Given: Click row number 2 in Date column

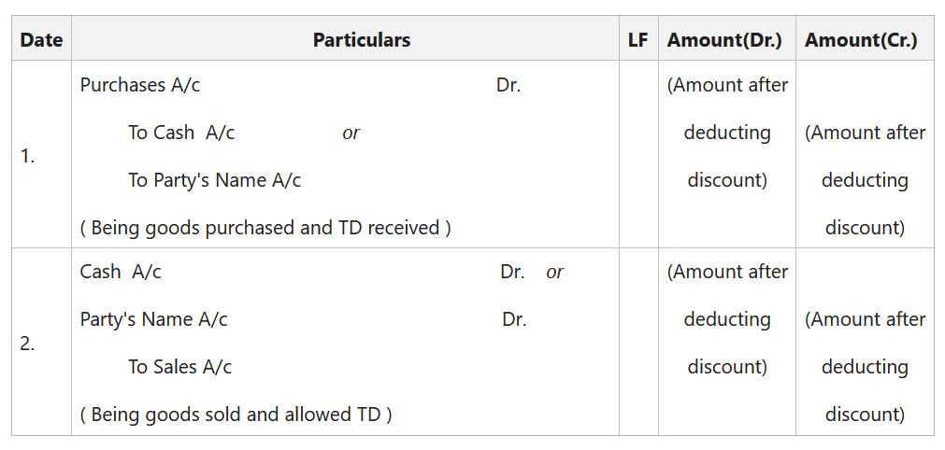Looking at the screenshot, I should tap(28, 344).
